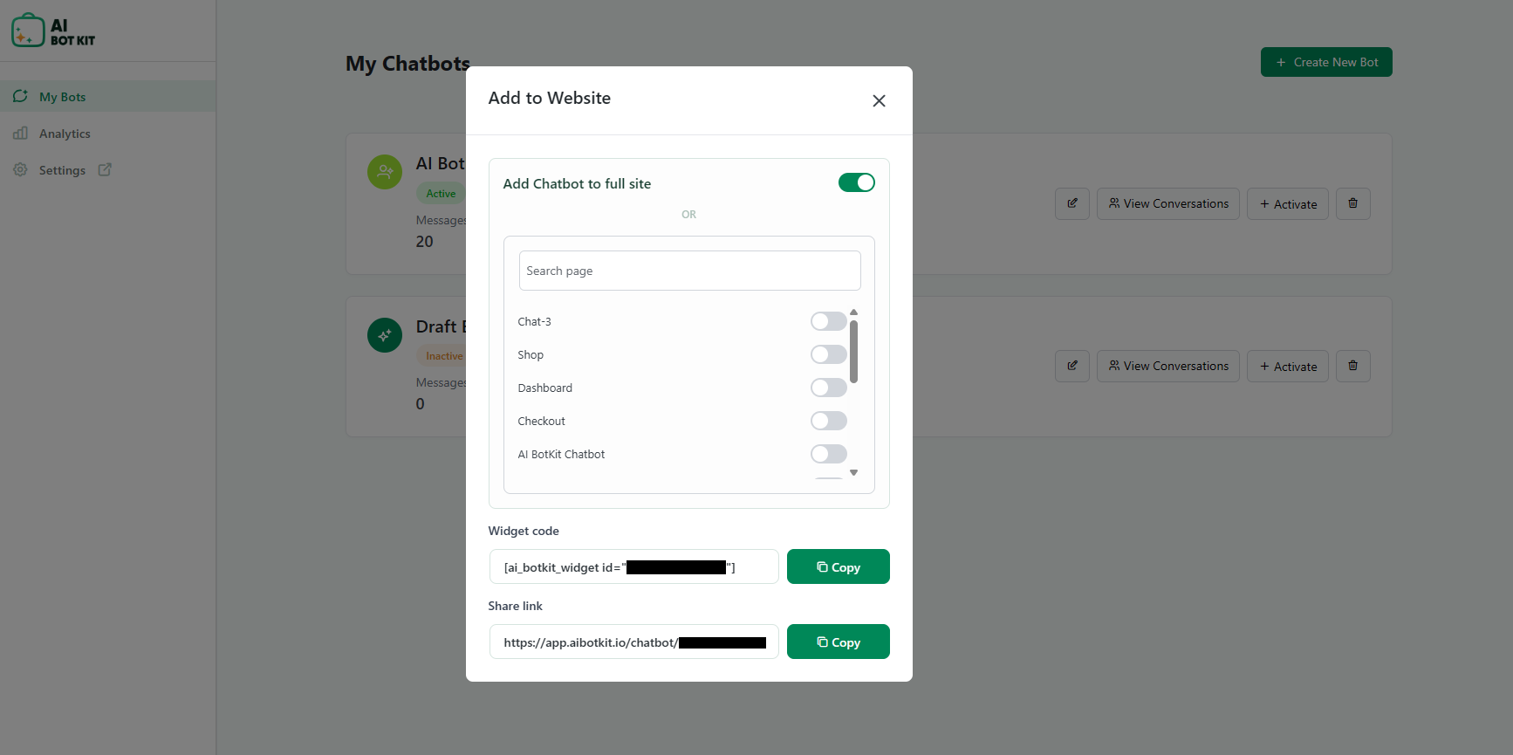Click the green AI Bot avatar icon

pos(385,172)
